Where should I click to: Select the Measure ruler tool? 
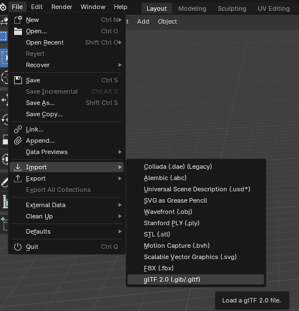(x=5, y=202)
